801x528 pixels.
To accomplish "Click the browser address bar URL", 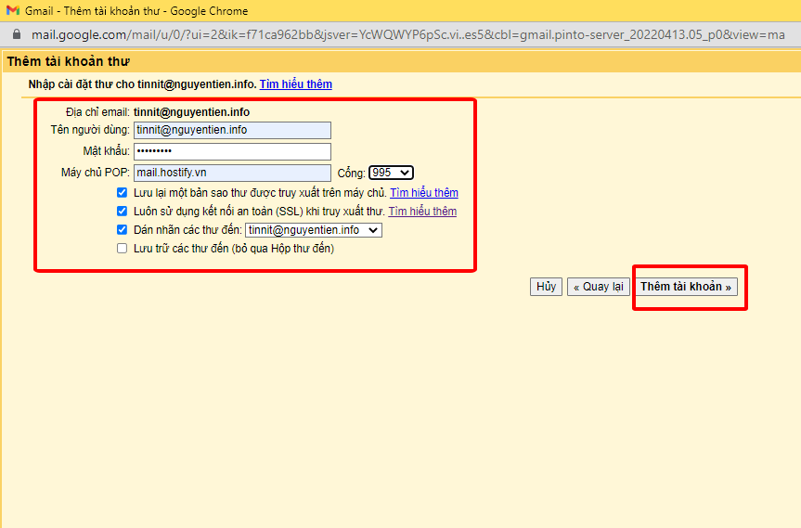I will (407, 34).
